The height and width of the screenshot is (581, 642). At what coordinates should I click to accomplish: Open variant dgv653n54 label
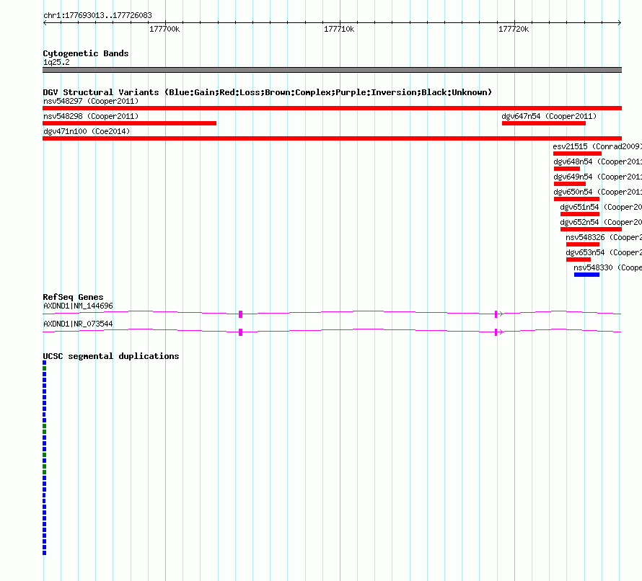604,252
